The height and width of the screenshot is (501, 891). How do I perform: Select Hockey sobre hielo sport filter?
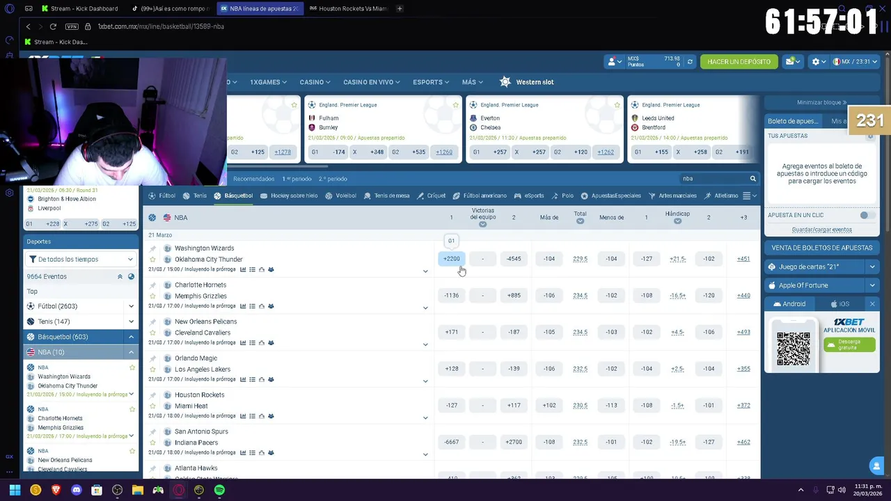289,196
